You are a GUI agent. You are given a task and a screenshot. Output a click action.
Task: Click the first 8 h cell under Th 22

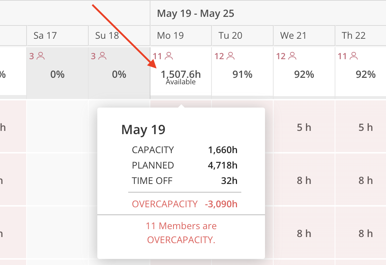pyautogui.click(x=361, y=180)
